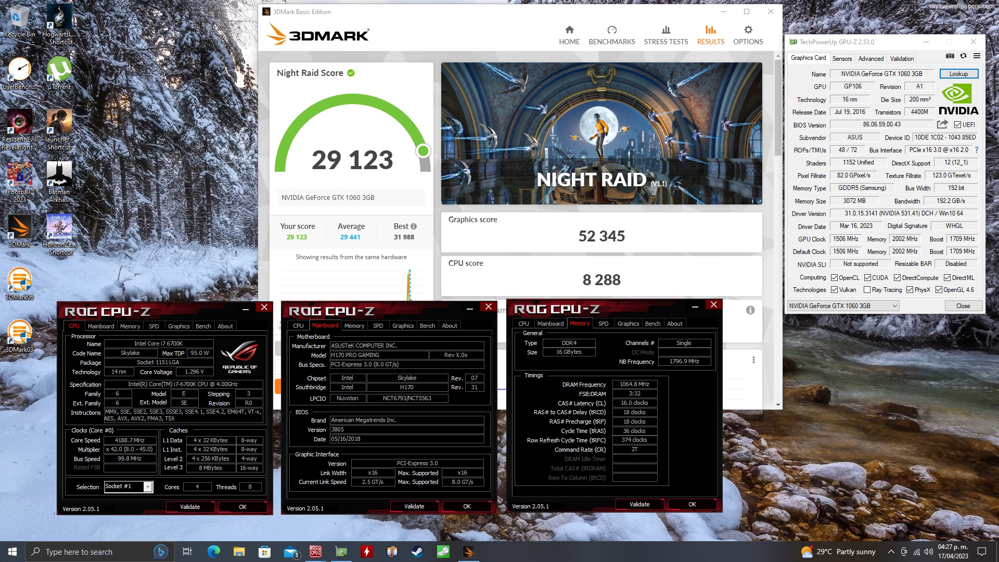
Task: Open the STRESS TESTS section in 3DMark
Action: pyautogui.click(x=666, y=35)
